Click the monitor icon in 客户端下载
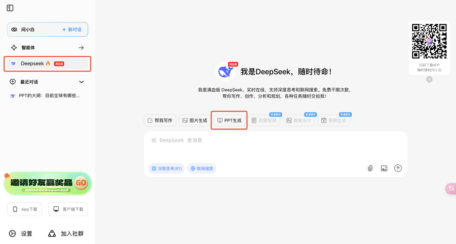Viewport: 456px width, 244px height. tap(56, 209)
